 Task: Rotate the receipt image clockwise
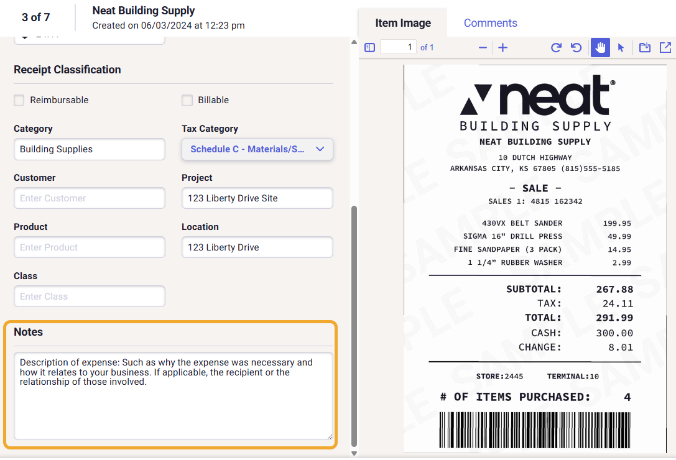[x=557, y=47]
